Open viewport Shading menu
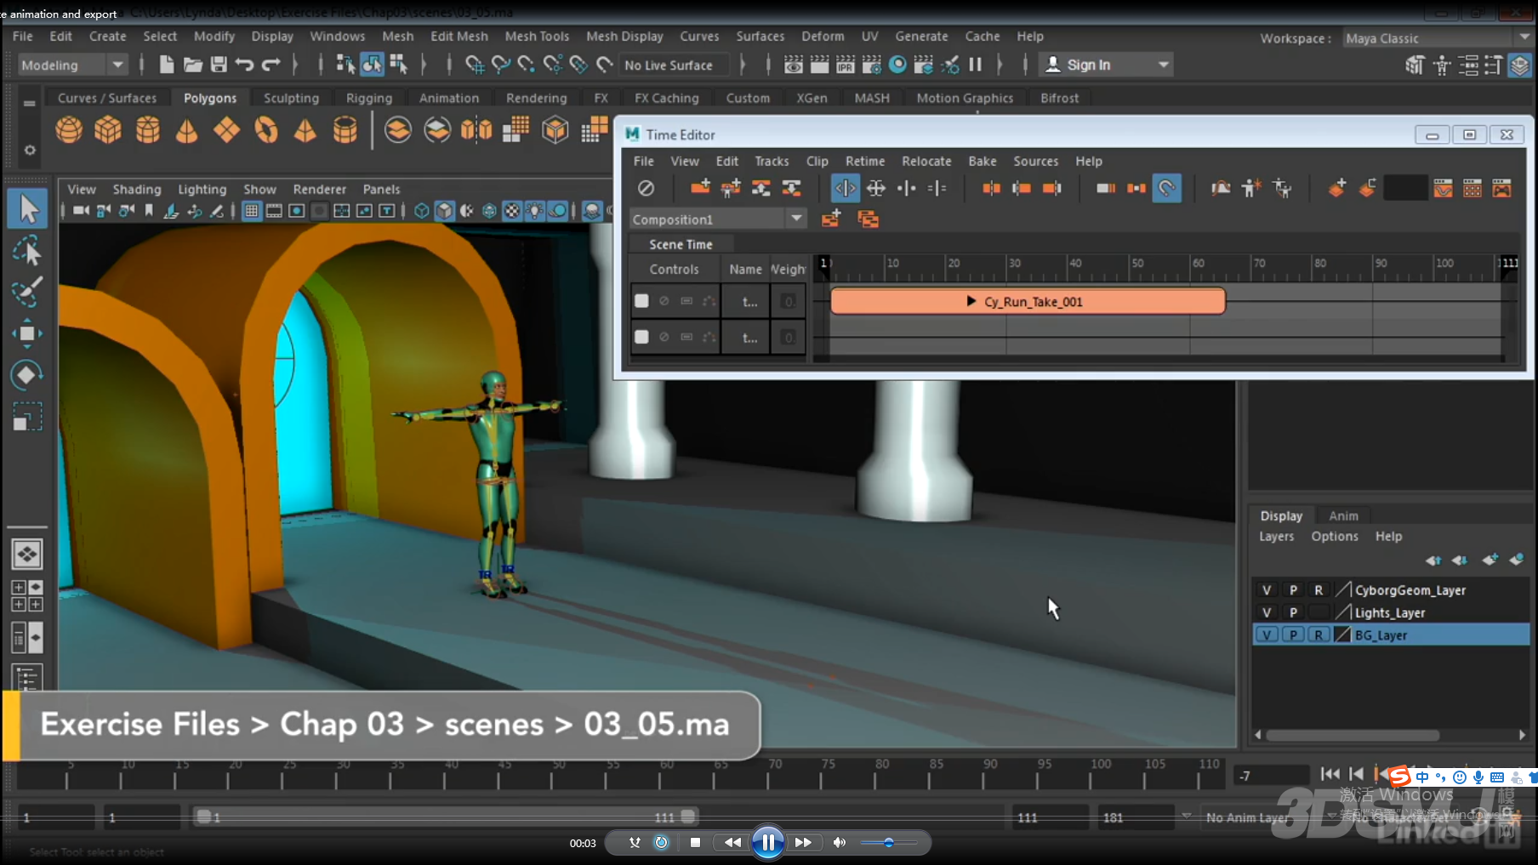This screenshot has width=1538, height=865. pyautogui.click(x=136, y=189)
